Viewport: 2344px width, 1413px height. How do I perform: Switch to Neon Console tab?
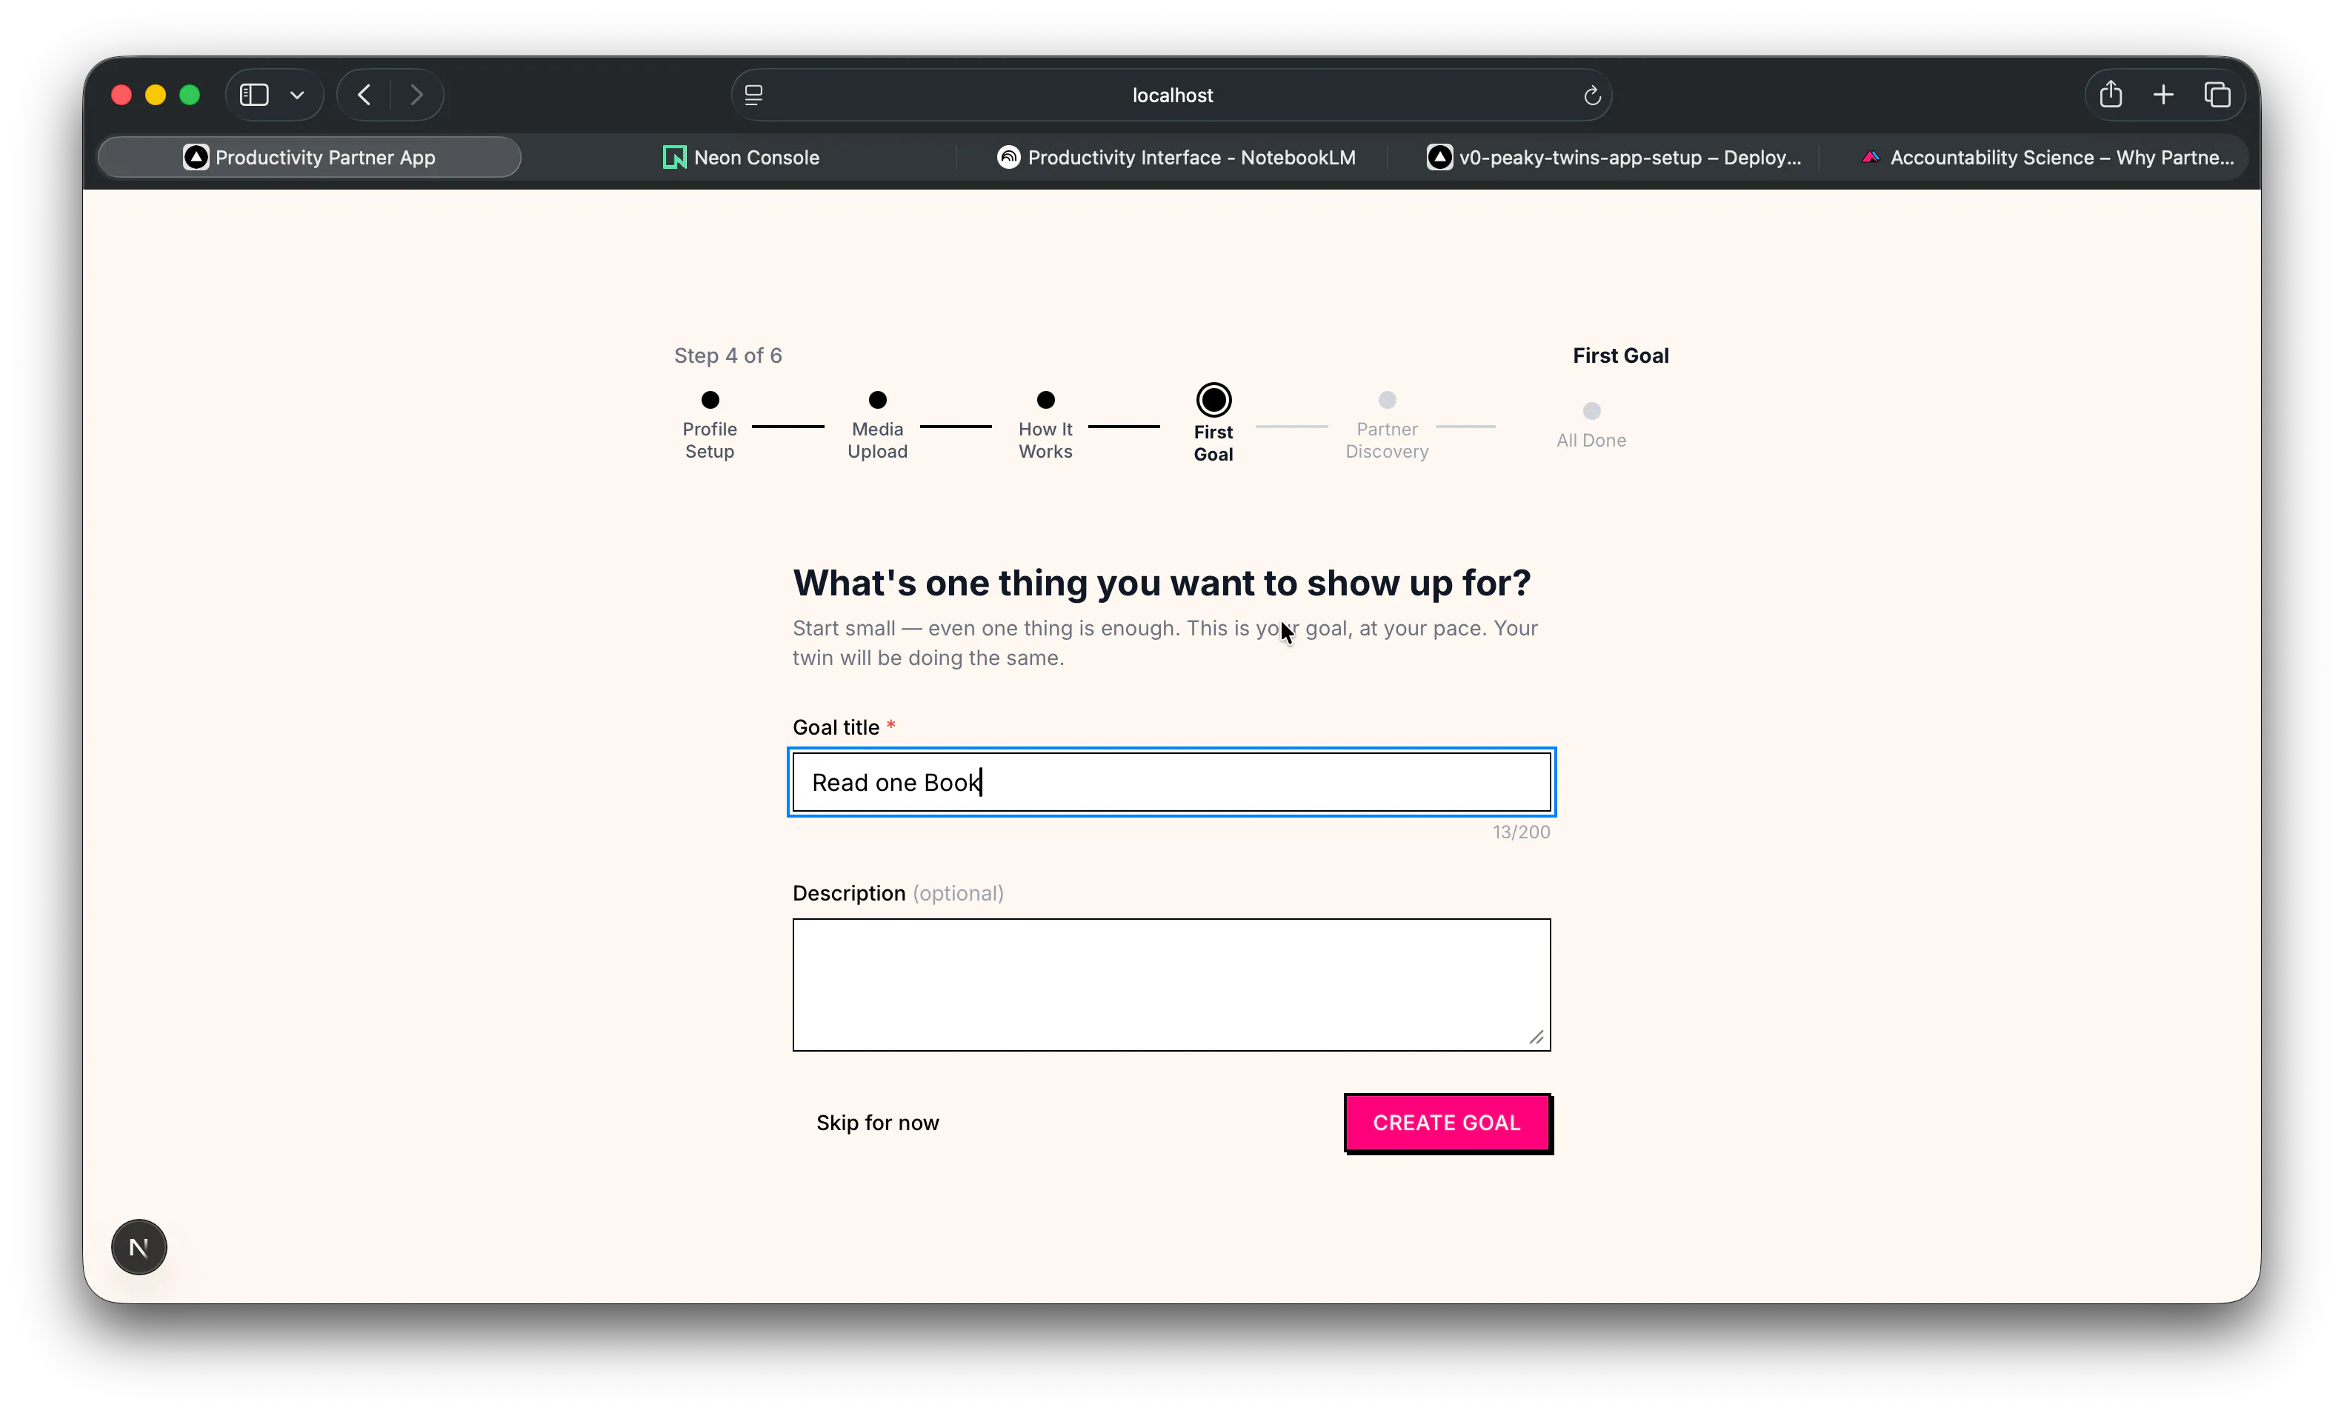(741, 157)
